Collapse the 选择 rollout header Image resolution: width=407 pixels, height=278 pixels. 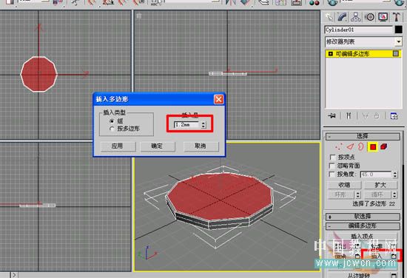363,136
